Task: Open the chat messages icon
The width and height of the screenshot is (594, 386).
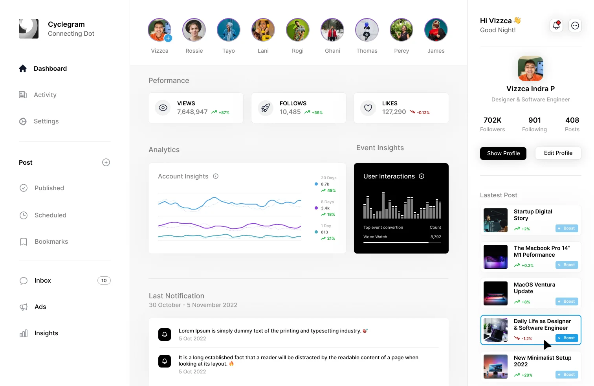Action: point(575,26)
